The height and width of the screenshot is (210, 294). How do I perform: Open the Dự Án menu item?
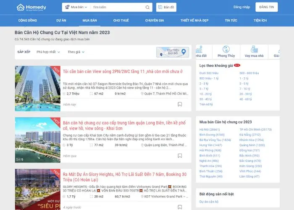click(x=61, y=20)
